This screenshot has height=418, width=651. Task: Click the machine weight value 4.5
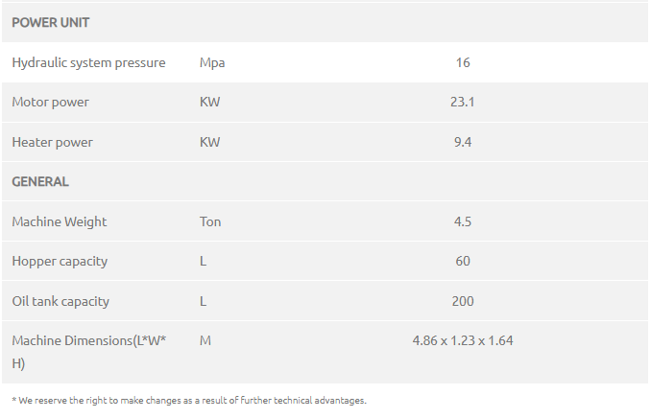[463, 221]
